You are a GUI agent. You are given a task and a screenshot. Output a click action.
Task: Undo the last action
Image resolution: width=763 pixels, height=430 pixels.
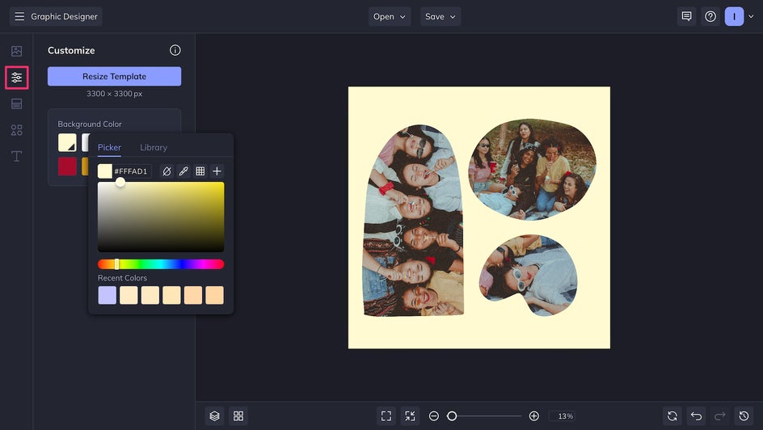click(x=697, y=416)
